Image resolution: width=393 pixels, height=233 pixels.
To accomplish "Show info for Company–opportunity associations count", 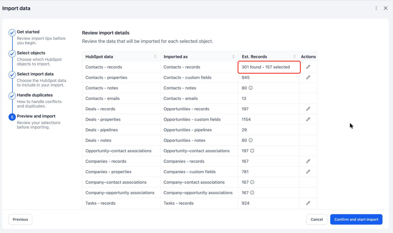I will (252, 193).
